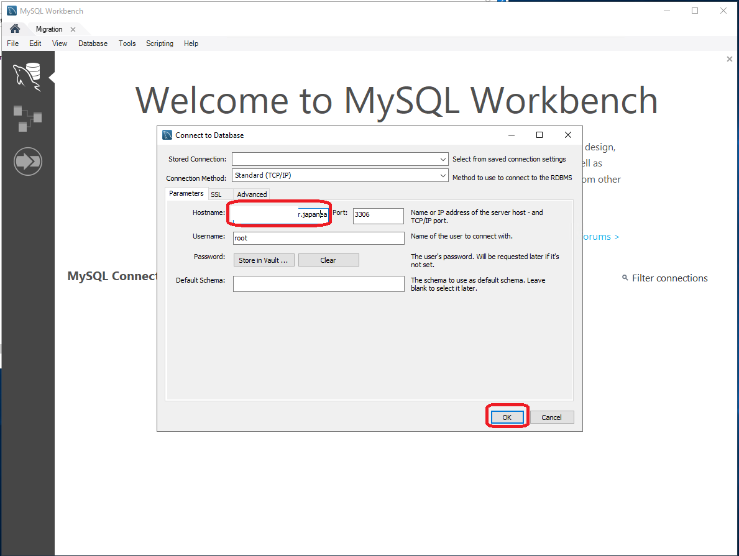The width and height of the screenshot is (739, 556).
Task: Click the Username field containing root
Action: 319,238
